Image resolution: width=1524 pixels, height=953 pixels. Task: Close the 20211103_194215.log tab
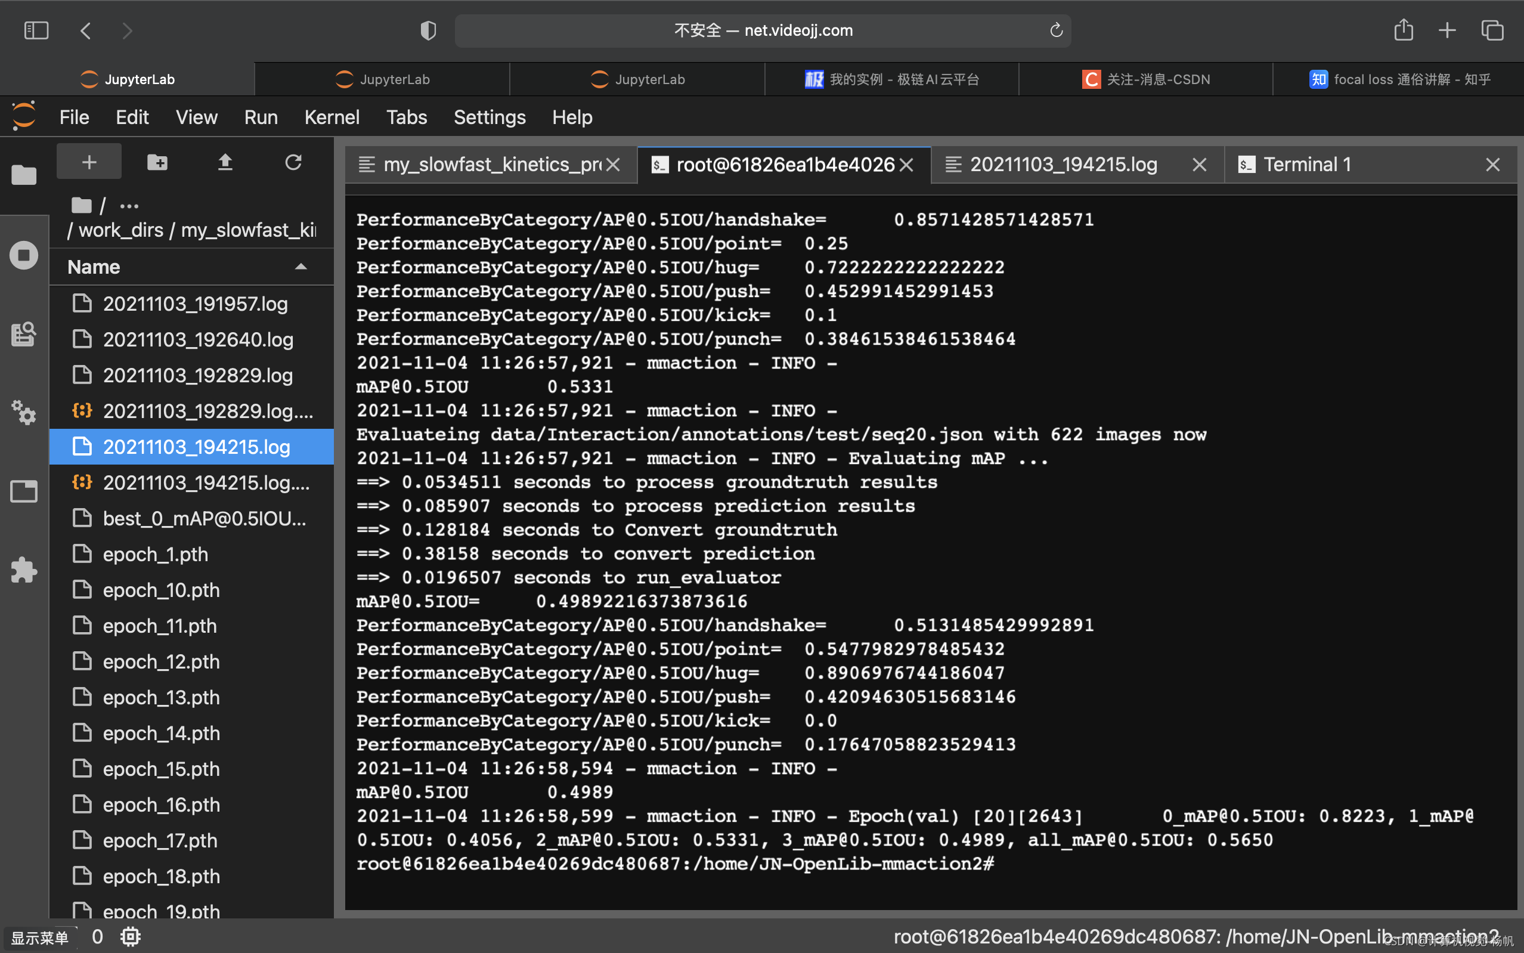(1199, 165)
